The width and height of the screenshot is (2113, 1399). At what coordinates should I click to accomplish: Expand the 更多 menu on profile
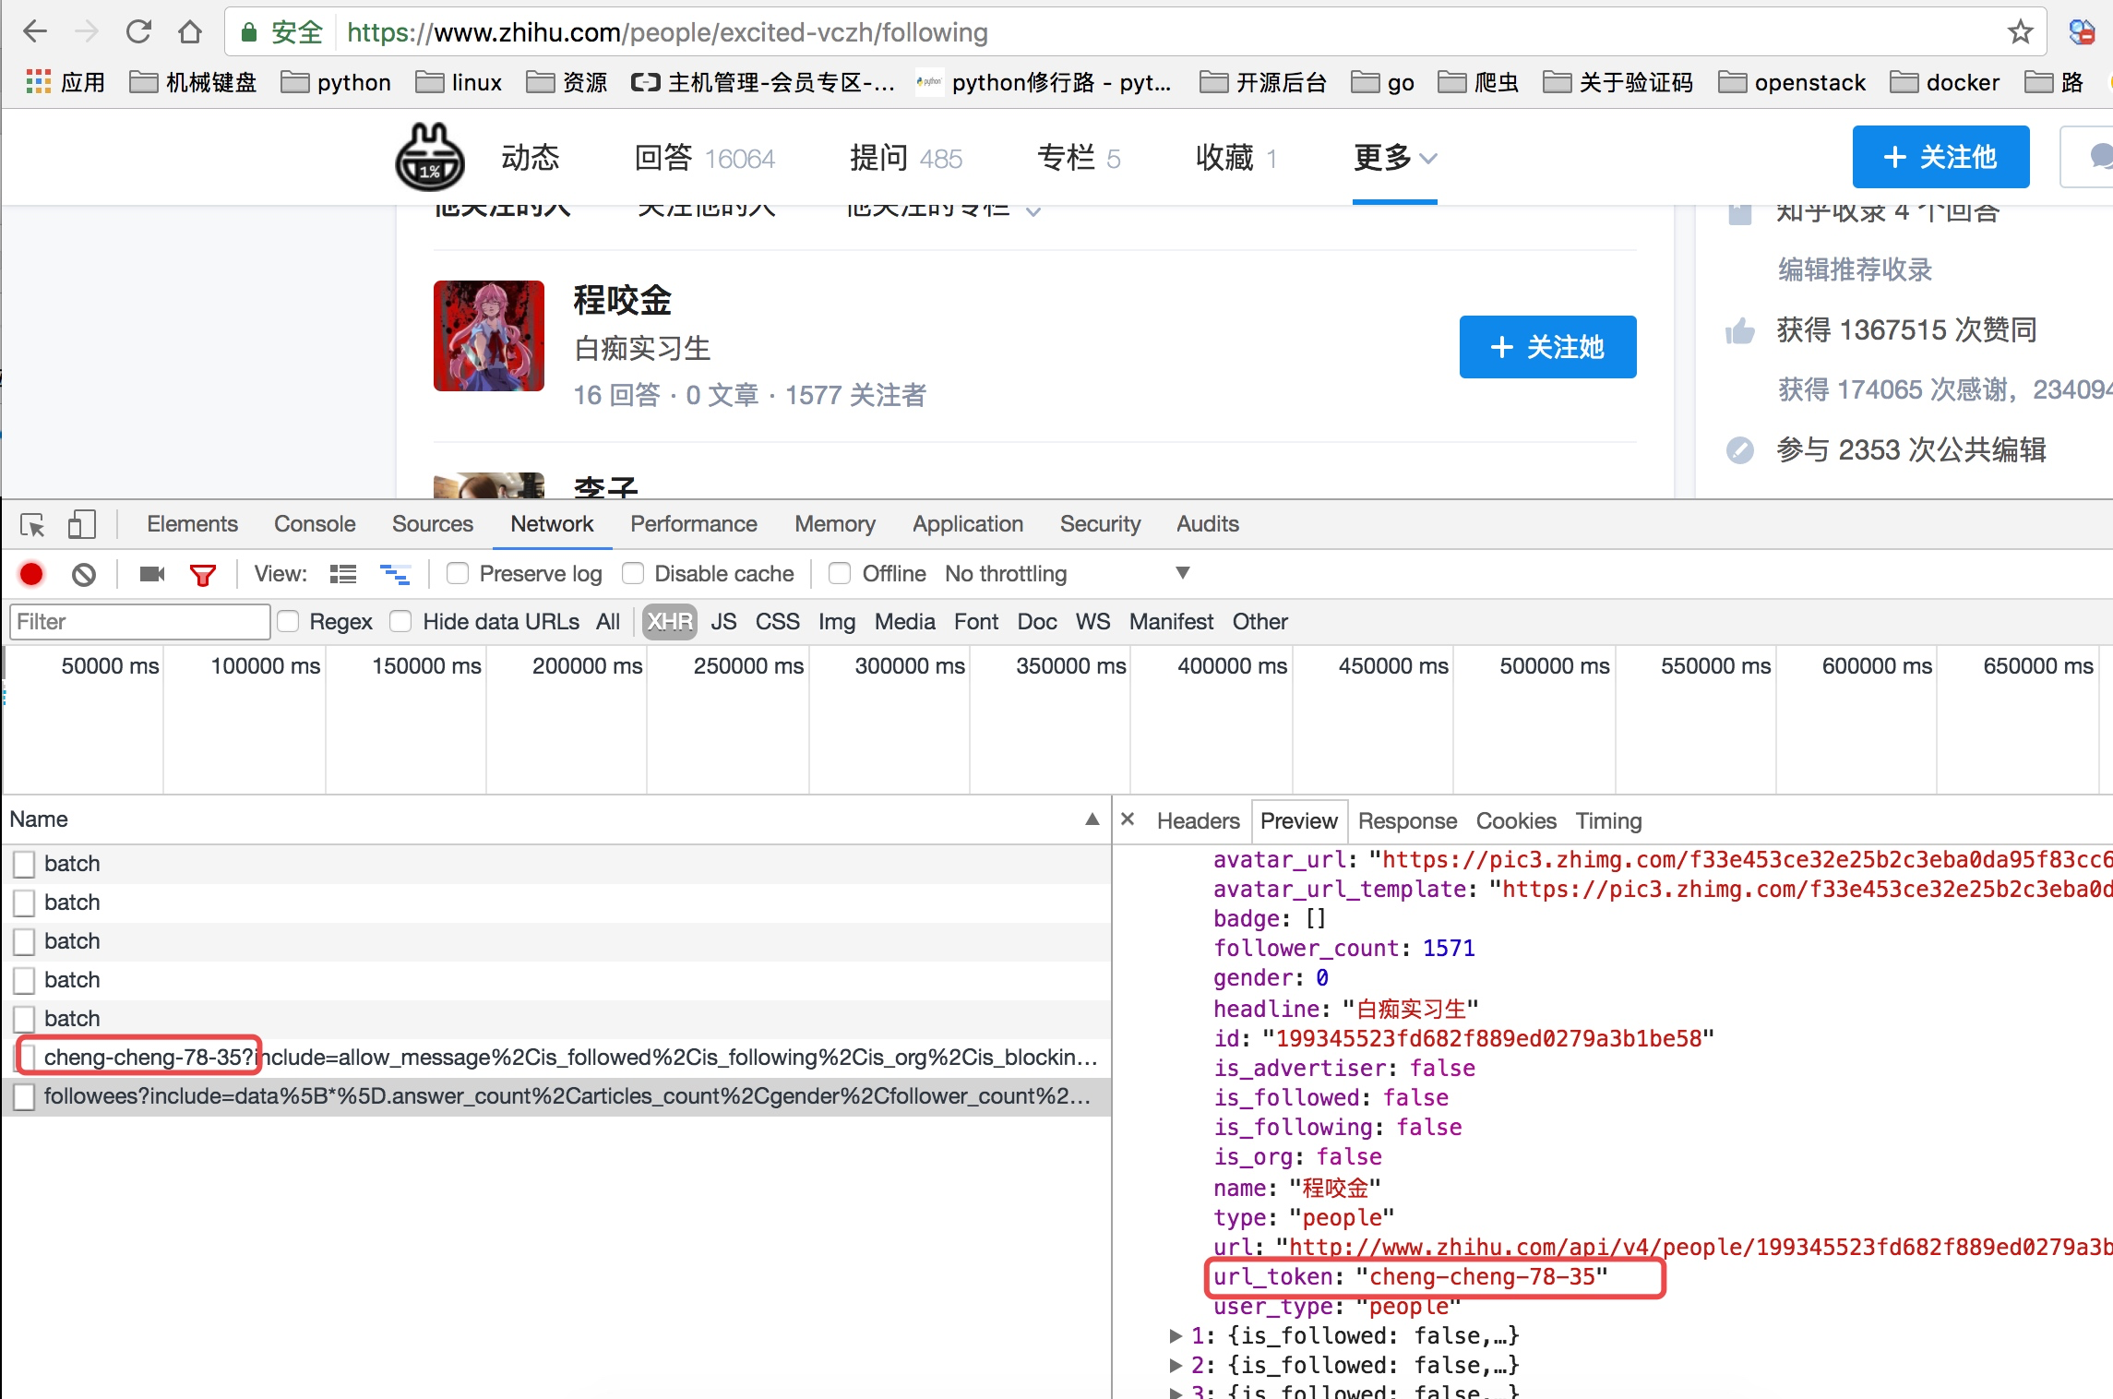[x=1395, y=158]
